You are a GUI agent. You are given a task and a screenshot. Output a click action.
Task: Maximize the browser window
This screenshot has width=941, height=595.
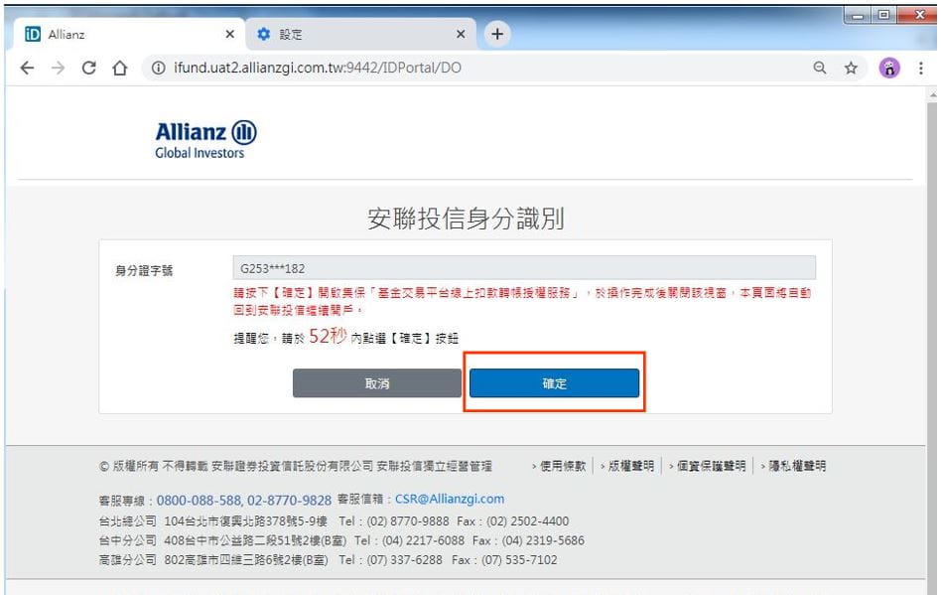(x=884, y=15)
